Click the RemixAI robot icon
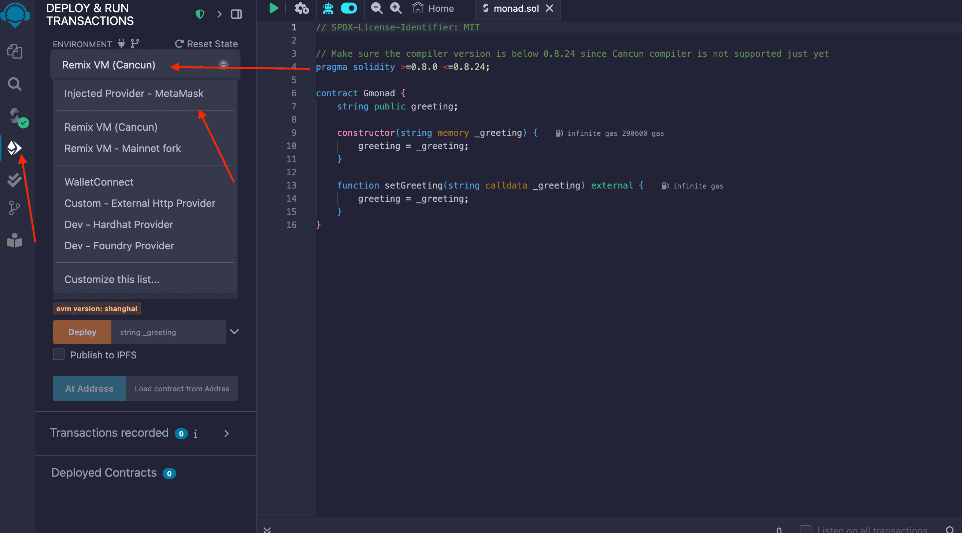 click(328, 8)
